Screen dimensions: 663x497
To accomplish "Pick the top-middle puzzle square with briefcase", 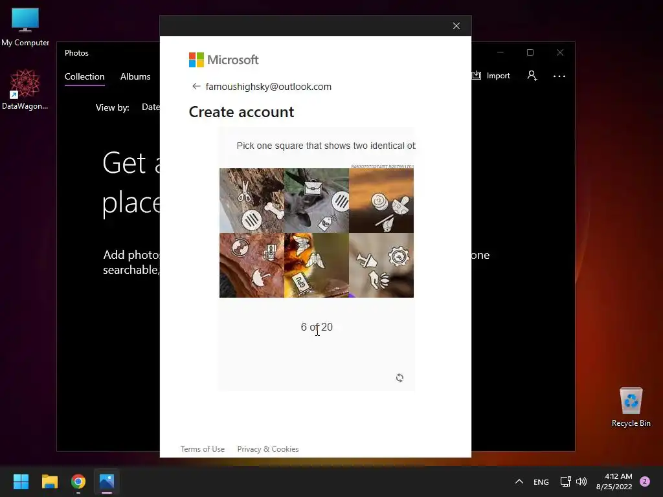I will (316, 201).
